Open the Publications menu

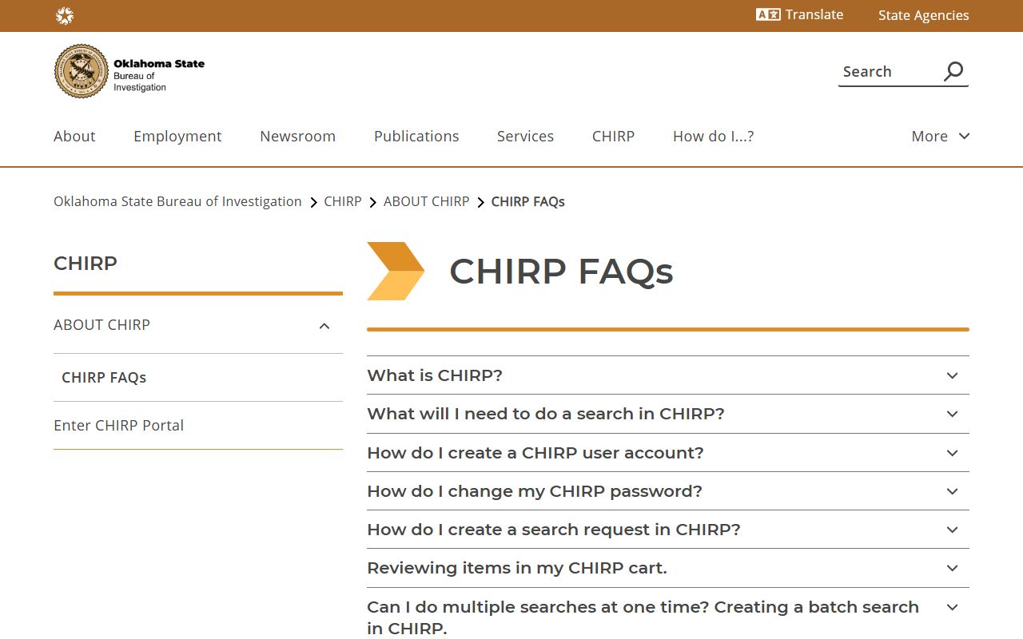point(416,136)
